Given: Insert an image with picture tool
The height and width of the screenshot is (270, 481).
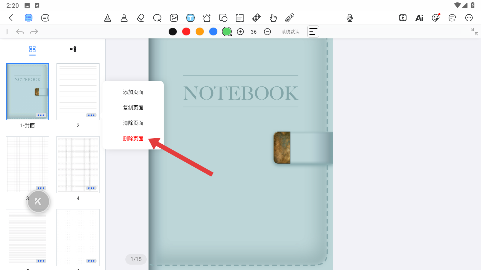Looking at the screenshot, I should pyautogui.click(x=174, y=18).
